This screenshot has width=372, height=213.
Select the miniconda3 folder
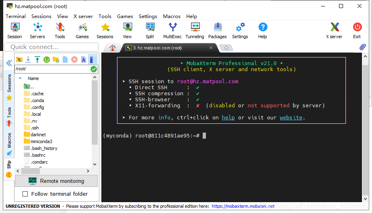coord(38,141)
